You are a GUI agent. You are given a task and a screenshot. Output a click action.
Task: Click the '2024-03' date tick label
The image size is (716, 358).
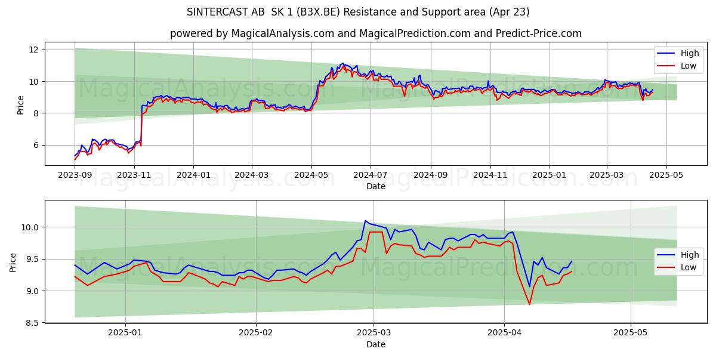(251, 175)
